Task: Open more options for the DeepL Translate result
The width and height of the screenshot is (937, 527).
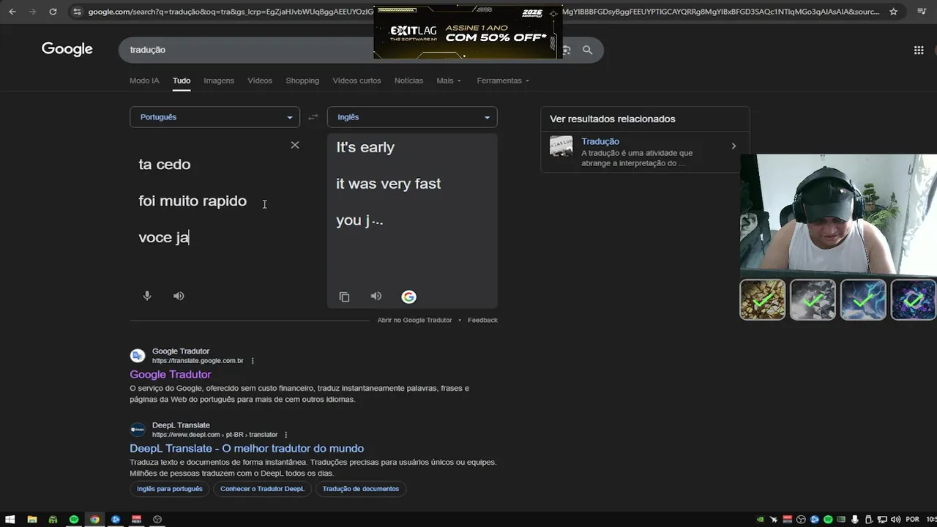Action: coord(286,435)
